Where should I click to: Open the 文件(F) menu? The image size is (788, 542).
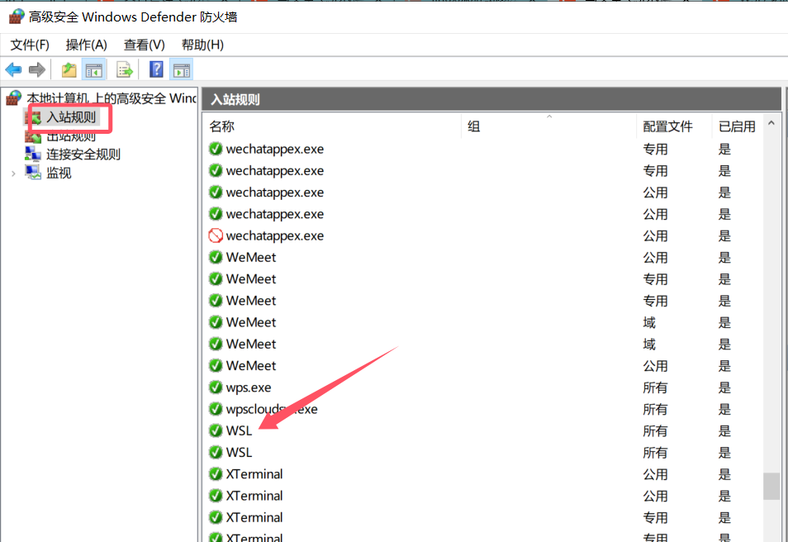click(x=30, y=45)
